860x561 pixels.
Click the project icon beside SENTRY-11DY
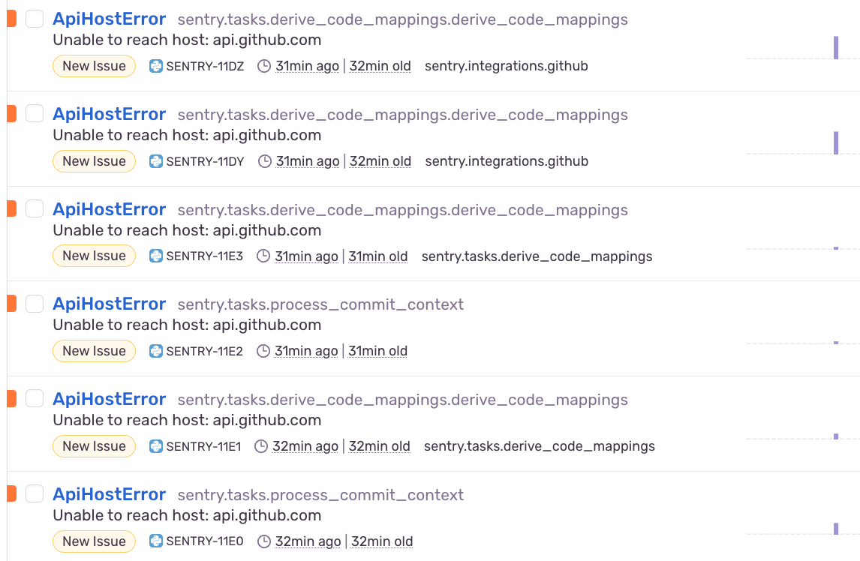[x=155, y=161]
